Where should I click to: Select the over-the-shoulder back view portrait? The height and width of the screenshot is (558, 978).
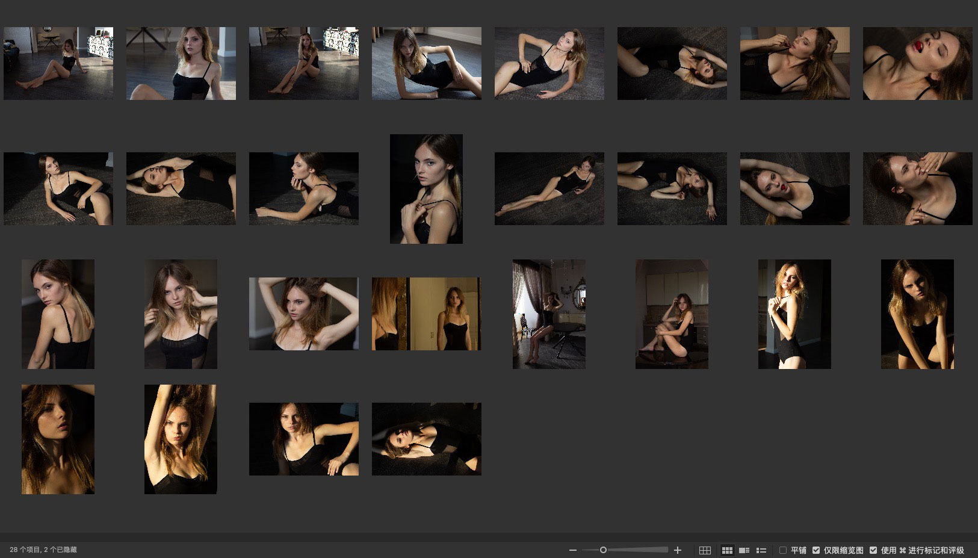(58, 314)
